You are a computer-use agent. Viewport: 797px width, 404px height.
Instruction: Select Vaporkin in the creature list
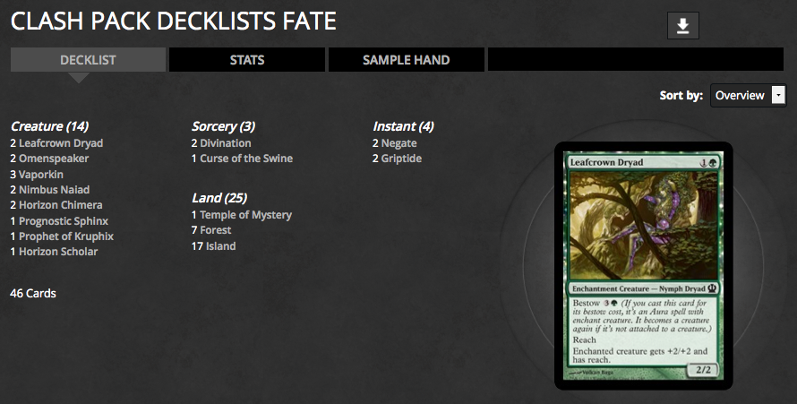click(x=44, y=174)
